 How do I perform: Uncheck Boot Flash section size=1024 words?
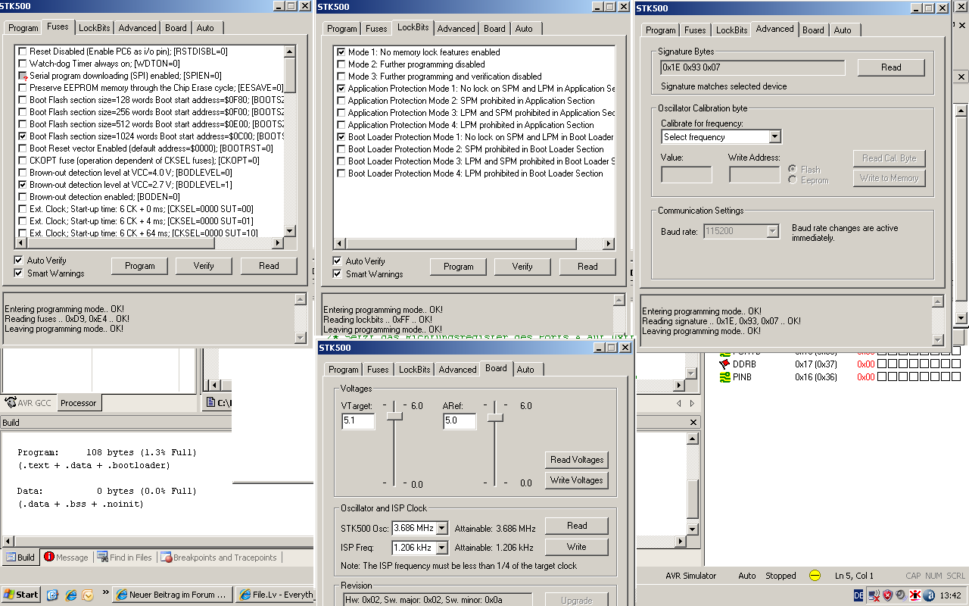coord(22,136)
